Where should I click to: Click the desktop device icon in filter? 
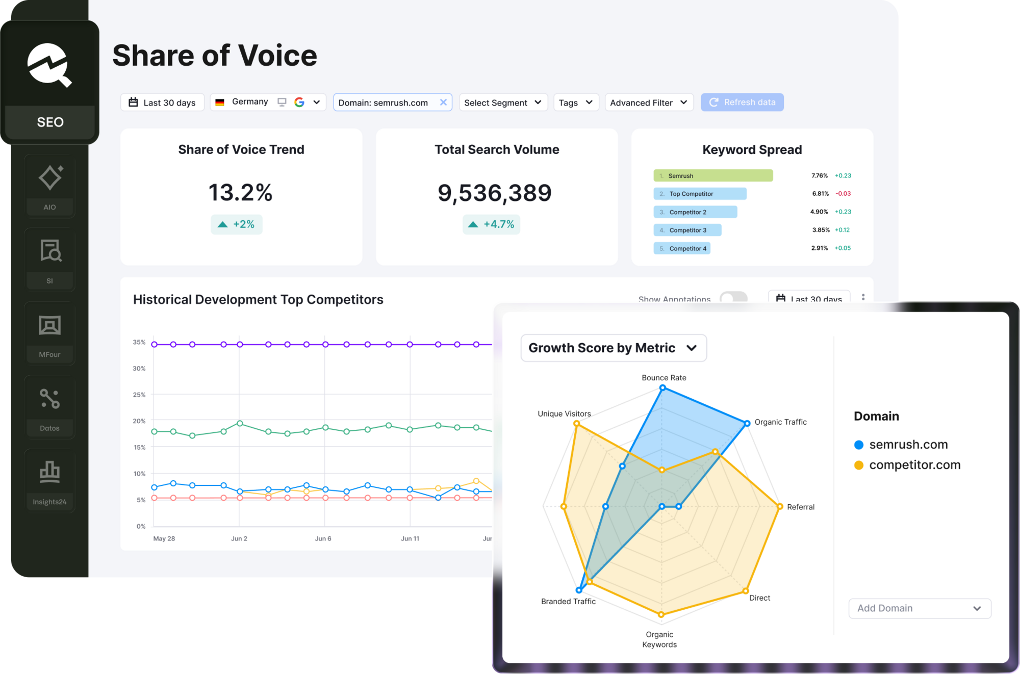282,102
